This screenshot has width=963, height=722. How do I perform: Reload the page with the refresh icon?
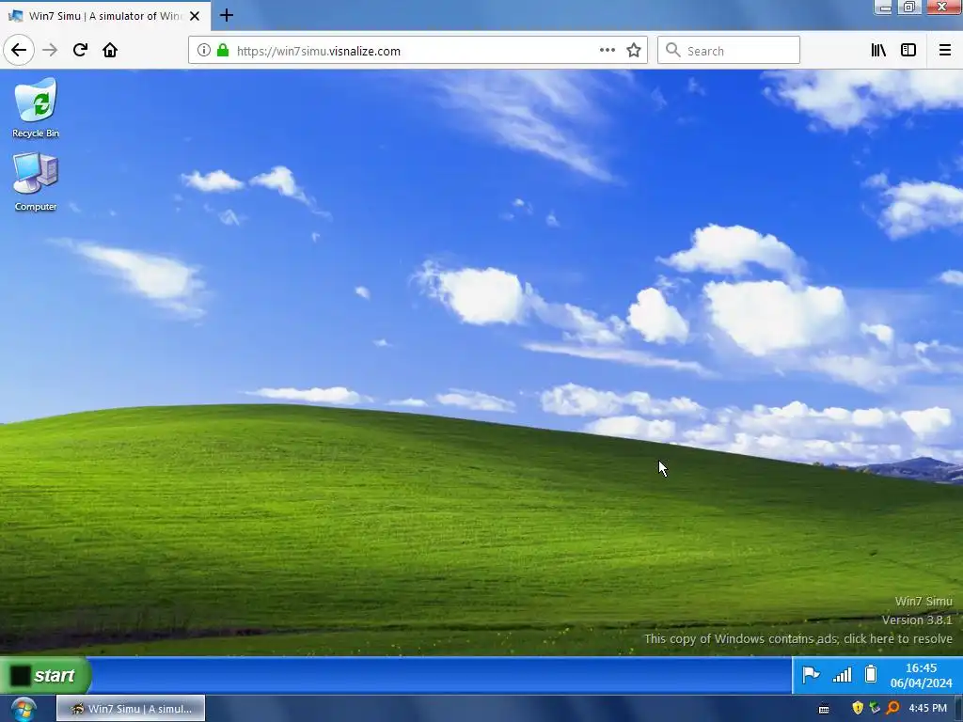tap(80, 50)
